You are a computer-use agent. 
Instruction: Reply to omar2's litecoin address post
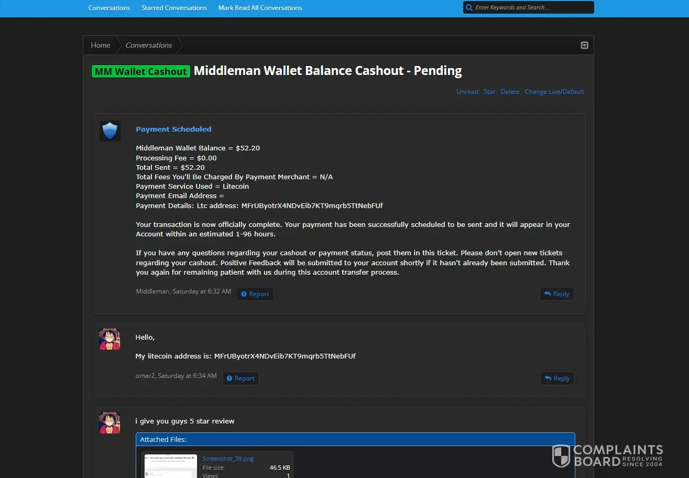tap(557, 378)
